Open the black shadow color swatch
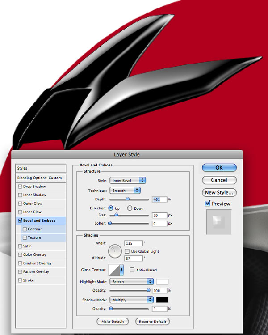Viewport: 268px width, 335px height. [x=162, y=300]
